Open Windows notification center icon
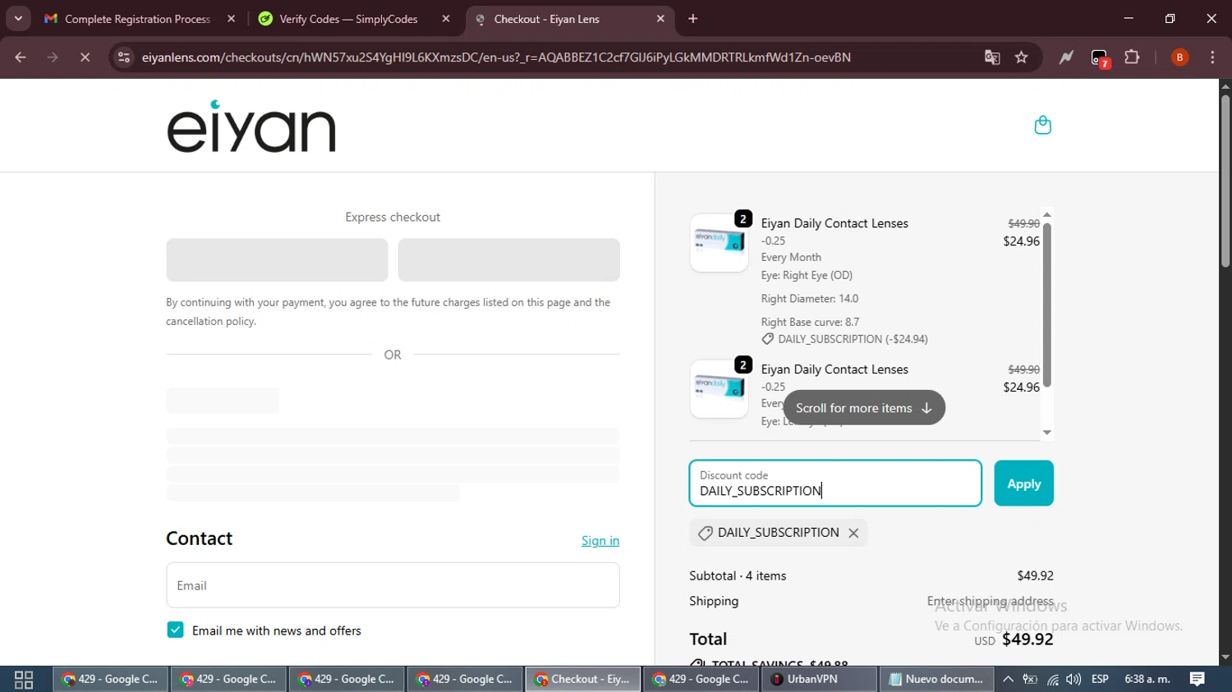Screen dimensions: 1232x692 point(1198,680)
